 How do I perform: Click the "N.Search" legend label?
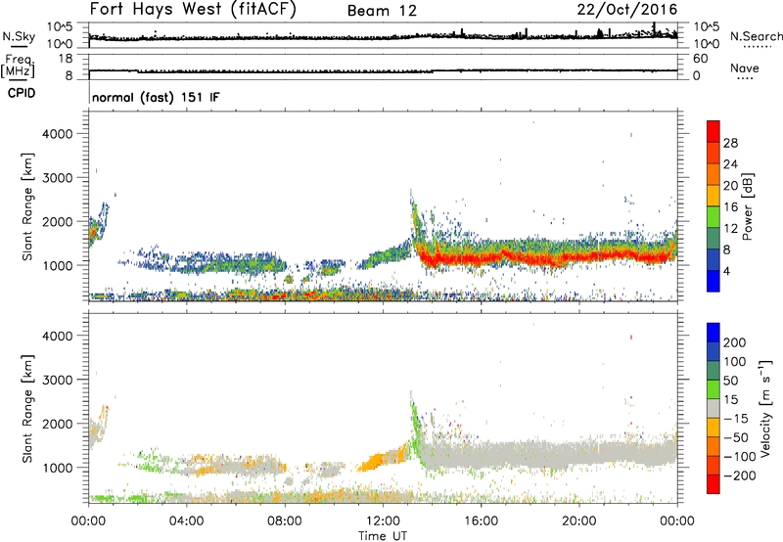point(756,36)
